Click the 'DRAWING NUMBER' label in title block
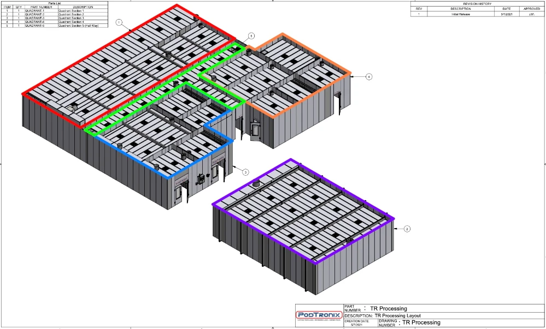The height and width of the screenshot is (329, 546). click(388, 323)
